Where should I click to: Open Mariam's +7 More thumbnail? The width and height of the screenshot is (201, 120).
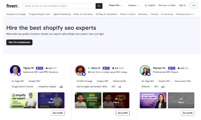(181, 101)
